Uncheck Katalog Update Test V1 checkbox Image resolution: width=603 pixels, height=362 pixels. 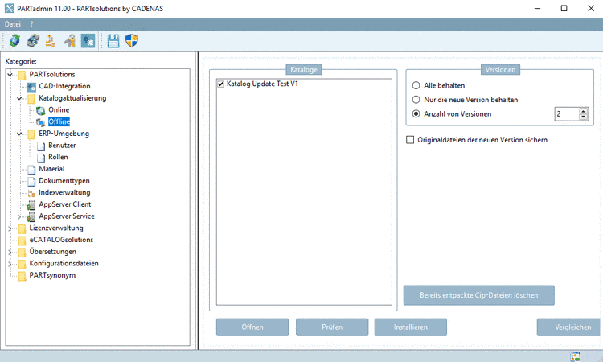pos(221,84)
